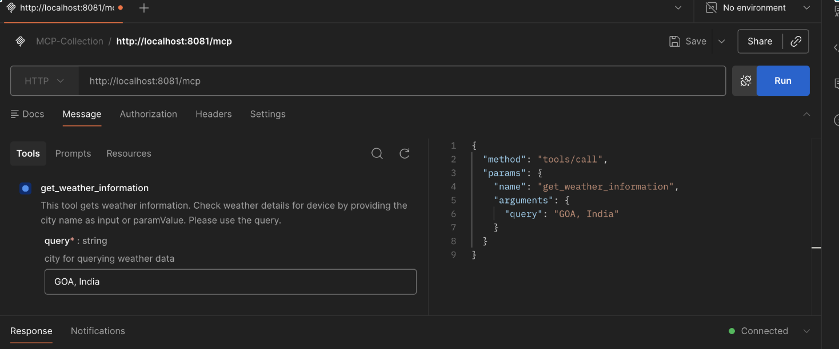
Task: Click the MCP icon beside MCP-Collection breadcrumb
Action: pyautogui.click(x=20, y=41)
